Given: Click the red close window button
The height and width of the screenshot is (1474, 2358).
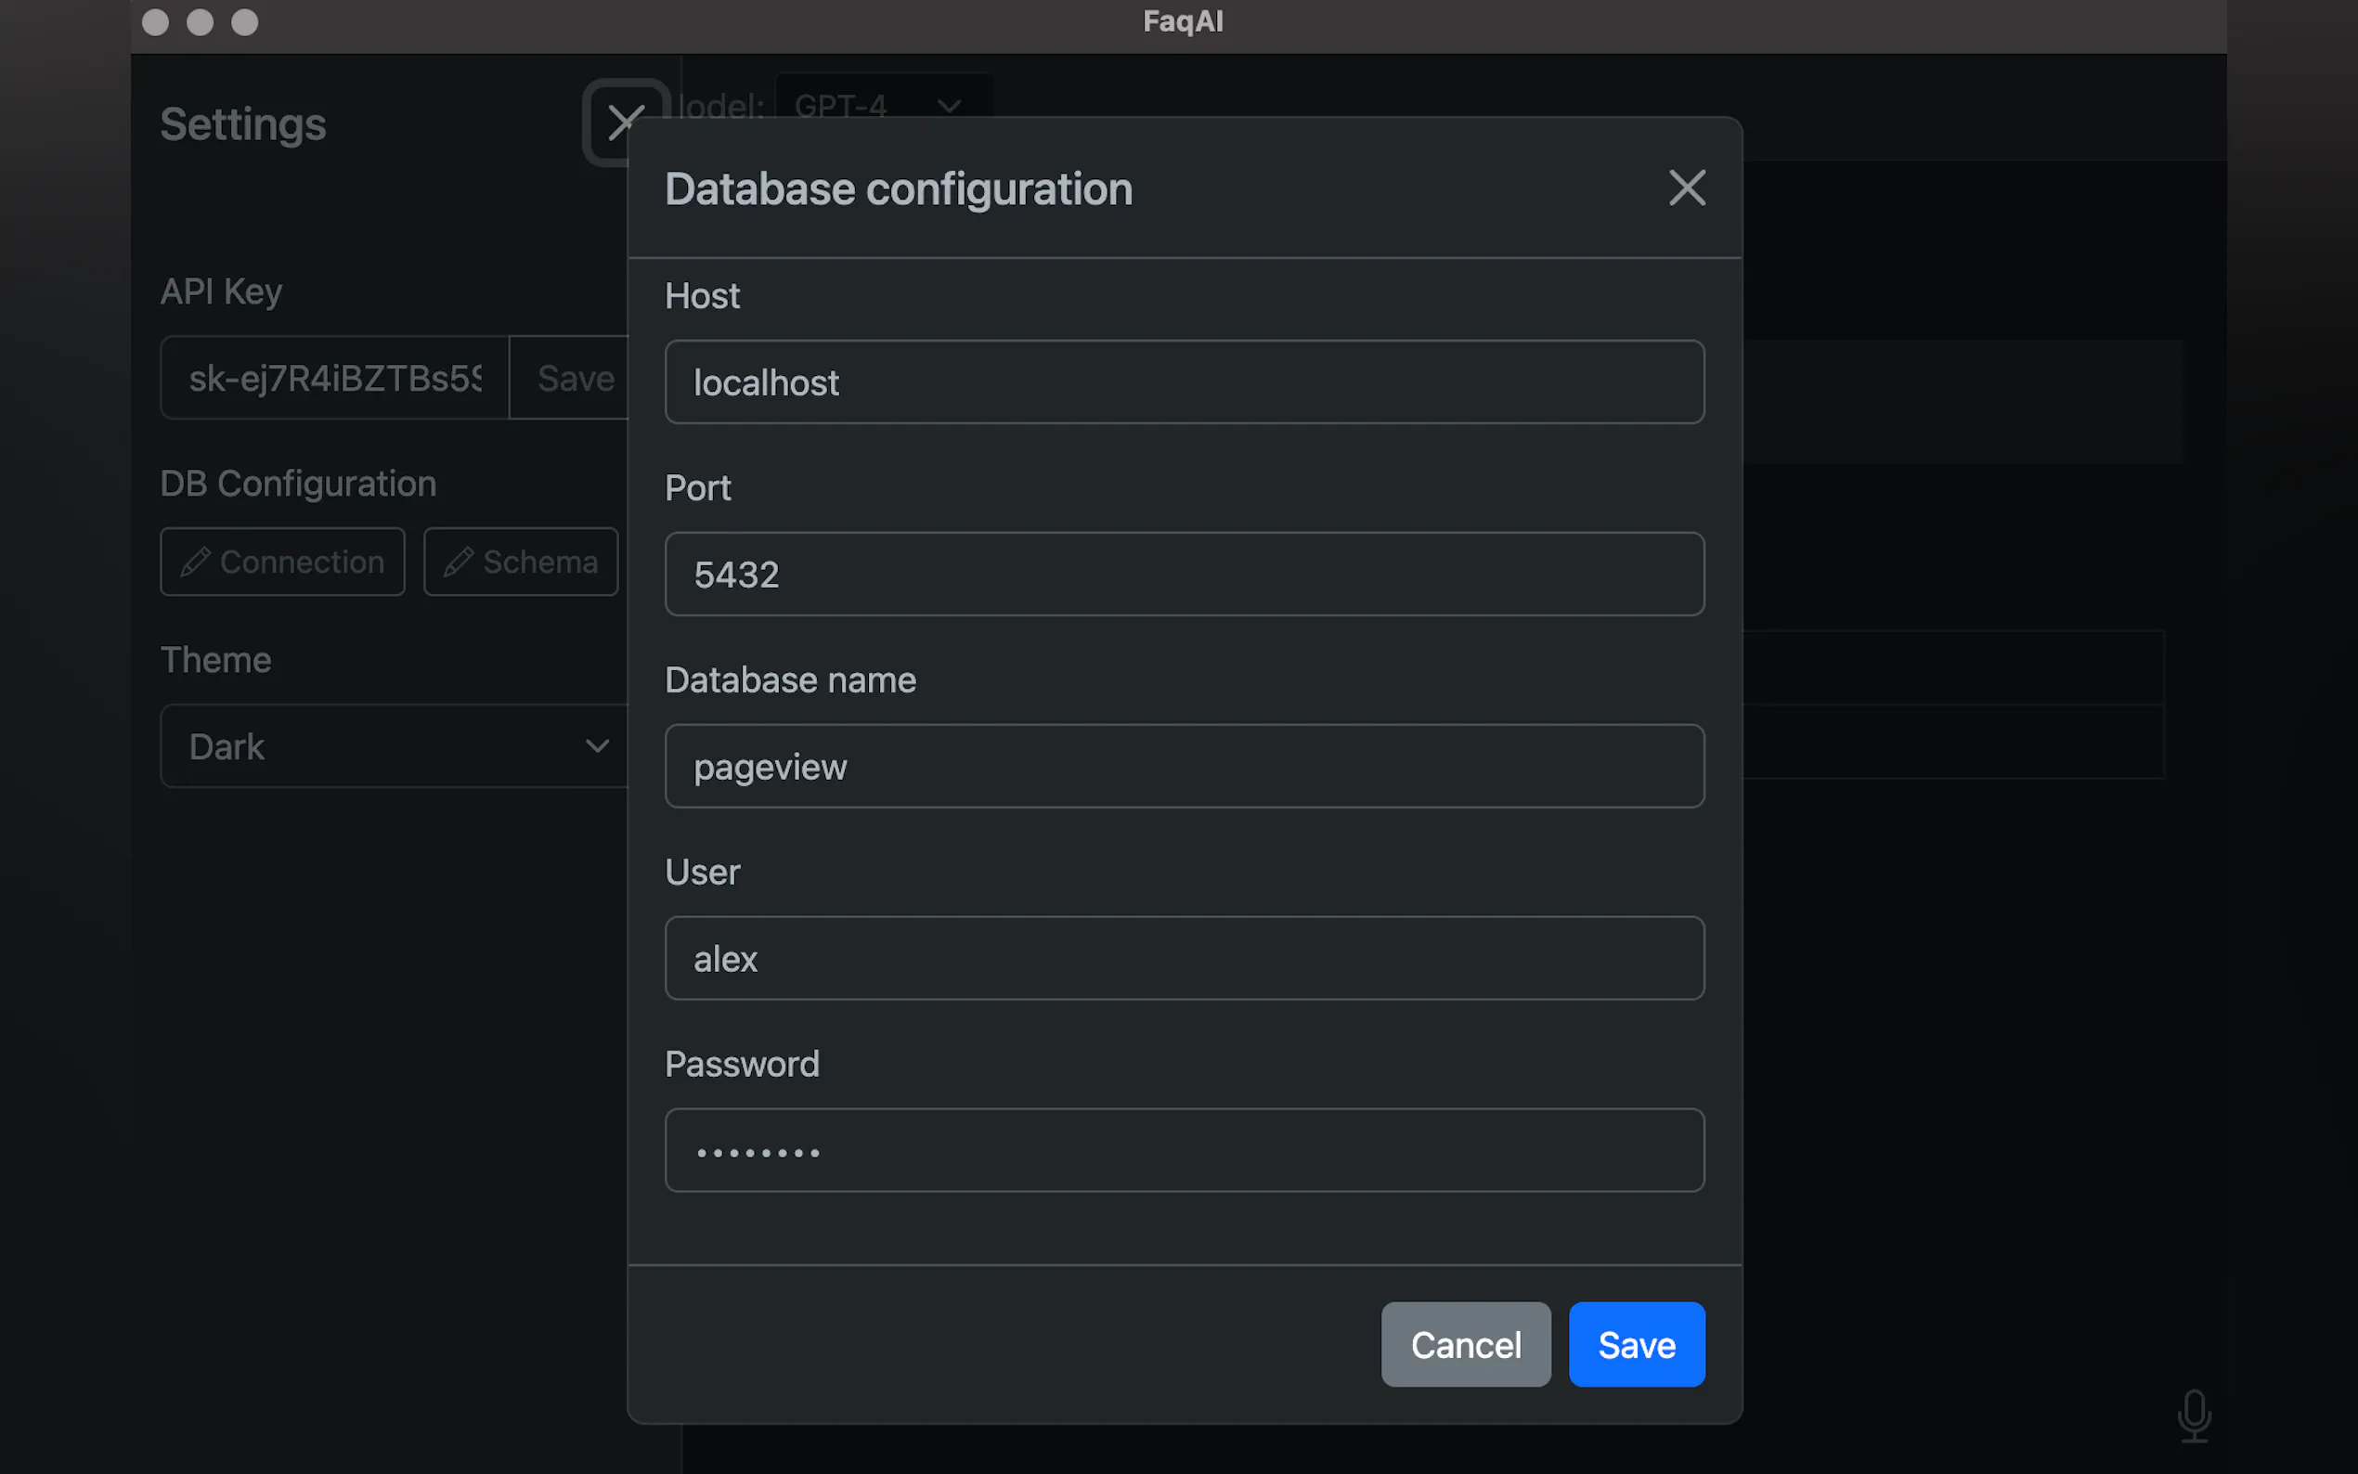Looking at the screenshot, I should [x=156, y=21].
